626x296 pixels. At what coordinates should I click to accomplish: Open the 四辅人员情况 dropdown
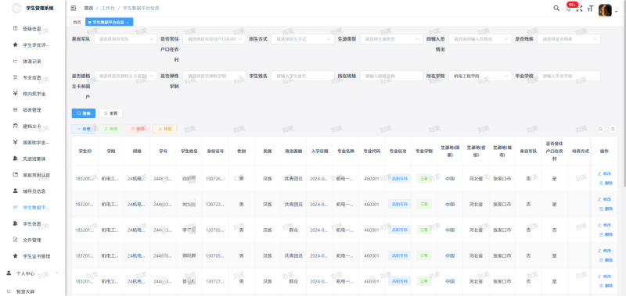(x=480, y=39)
